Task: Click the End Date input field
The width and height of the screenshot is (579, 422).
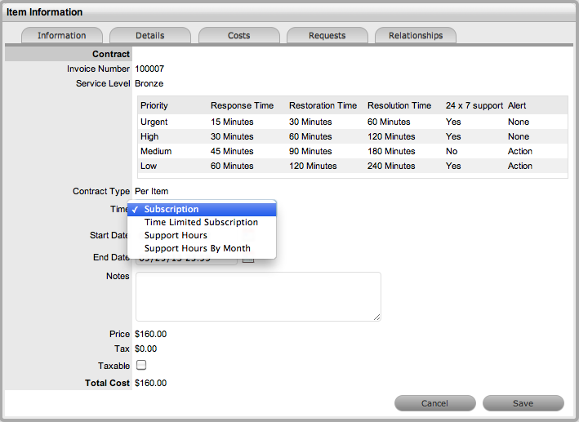Action: (186, 260)
